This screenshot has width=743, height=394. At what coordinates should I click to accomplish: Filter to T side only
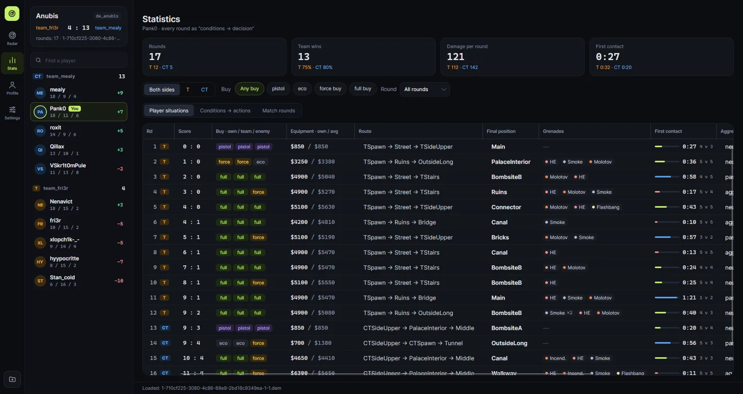click(x=188, y=90)
